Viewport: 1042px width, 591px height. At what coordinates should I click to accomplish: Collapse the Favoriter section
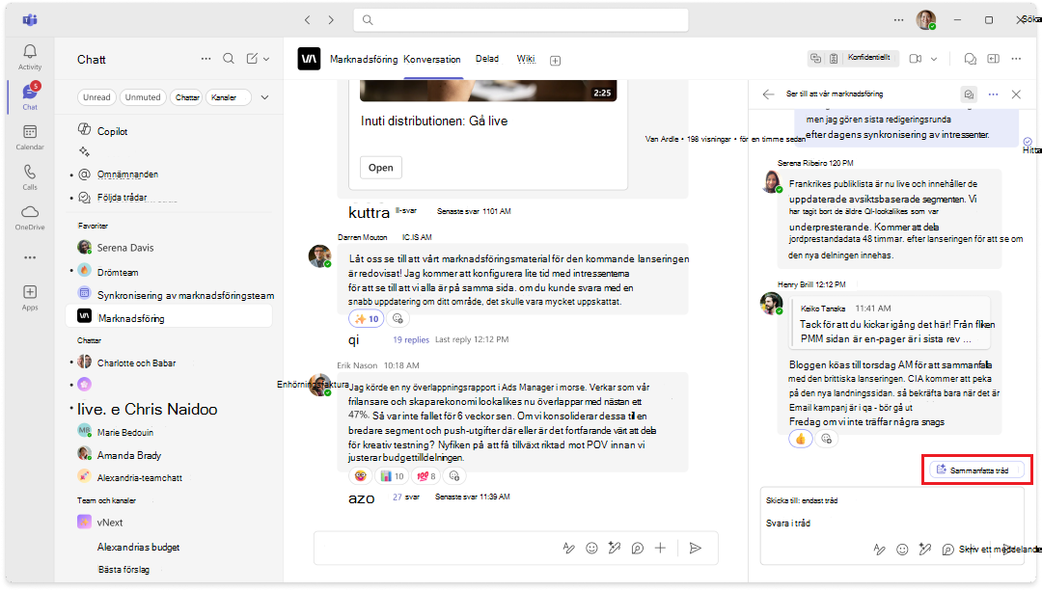93,226
